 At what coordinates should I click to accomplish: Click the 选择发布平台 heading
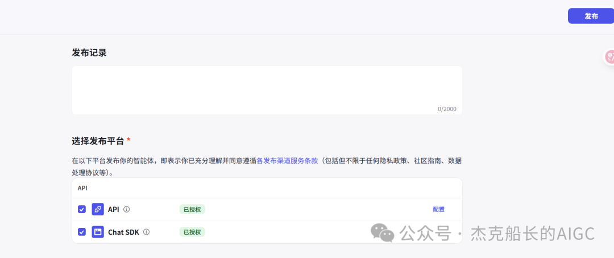pyautogui.click(x=98, y=142)
